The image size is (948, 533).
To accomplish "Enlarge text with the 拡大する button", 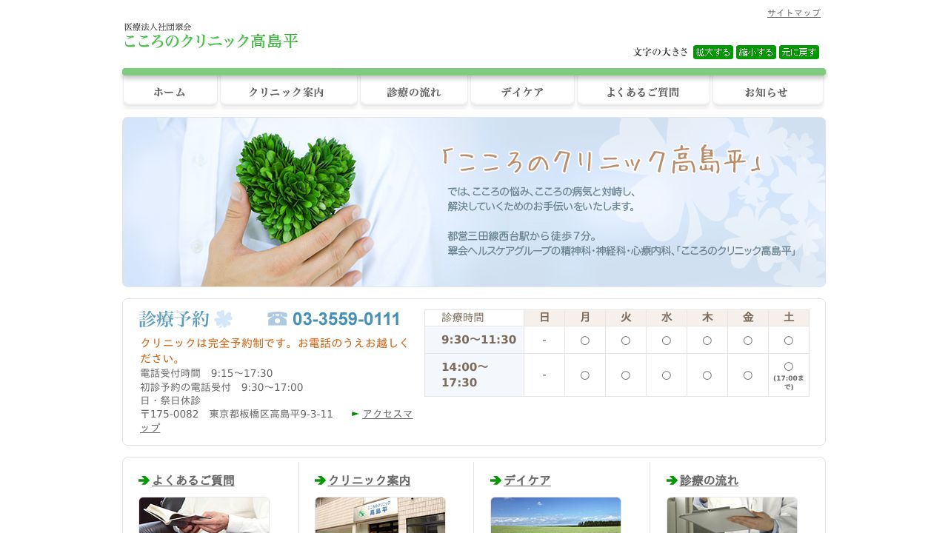I will coord(712,52).
